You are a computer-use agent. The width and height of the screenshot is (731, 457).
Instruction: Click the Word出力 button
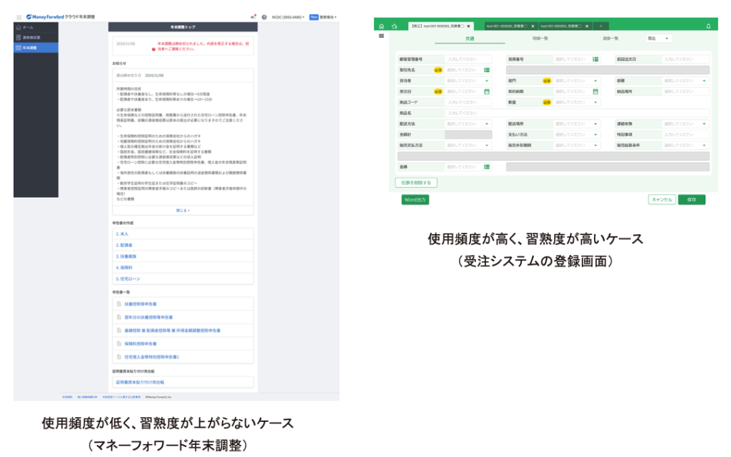coord(415,200)
